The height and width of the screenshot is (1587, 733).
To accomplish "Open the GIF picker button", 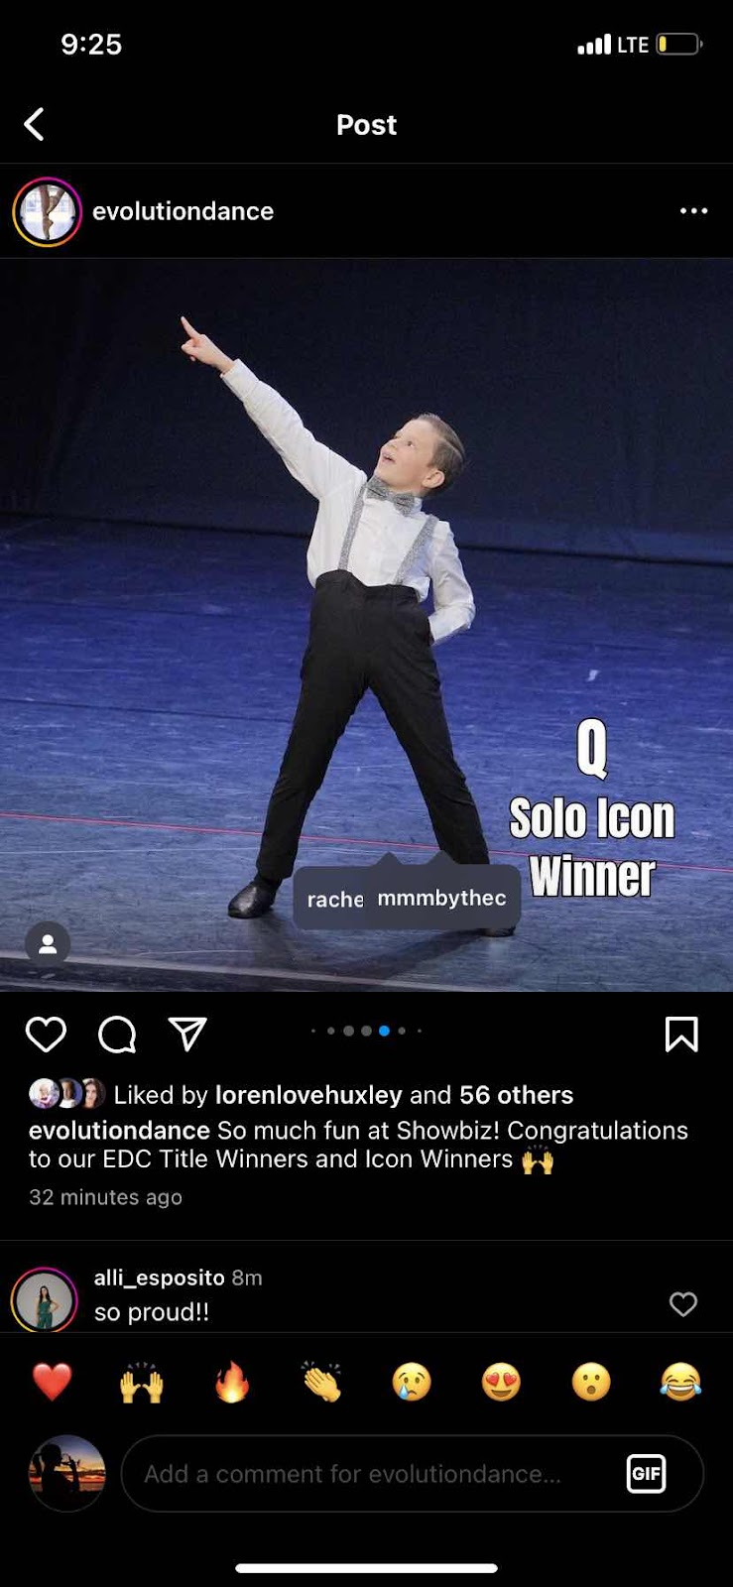I will point(646,1473).
